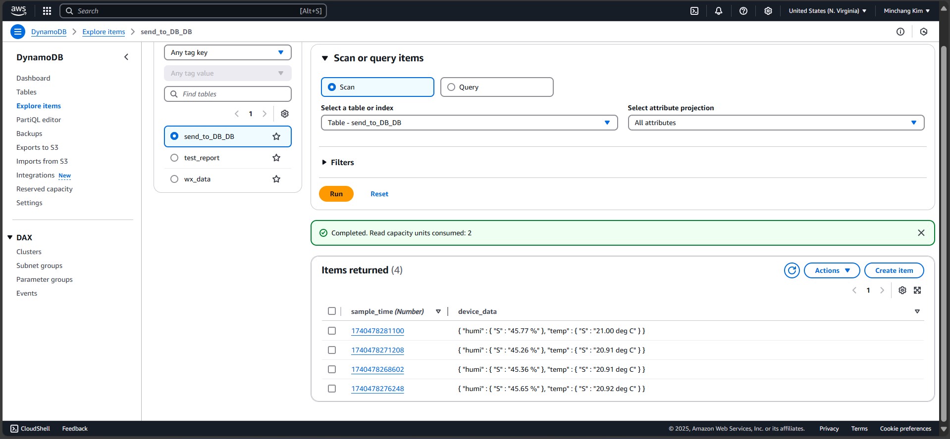950x439 pixels.
Task: Open the top bar settings gear
Action: point(768,11)
